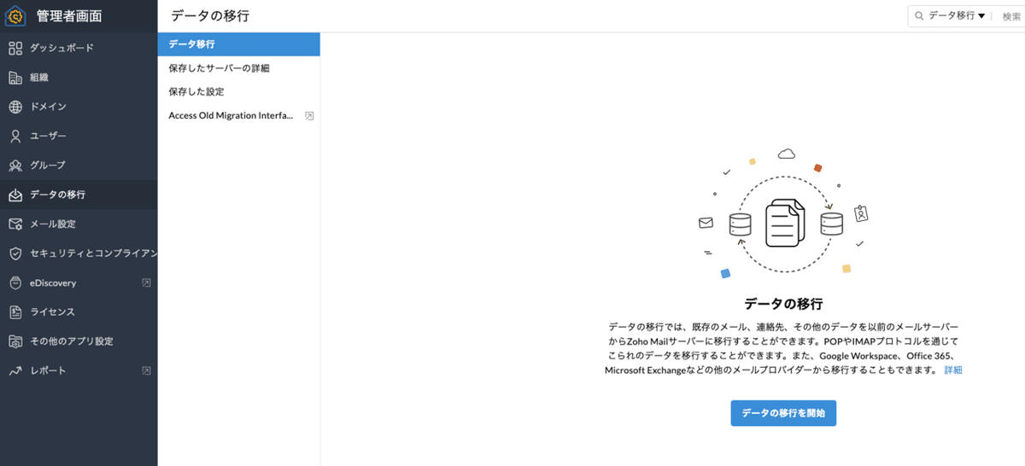Open the ダッシュボード dashboard icon
Image resolution: width=1025 pixels, height=466 pixels.
pos(15,48)
